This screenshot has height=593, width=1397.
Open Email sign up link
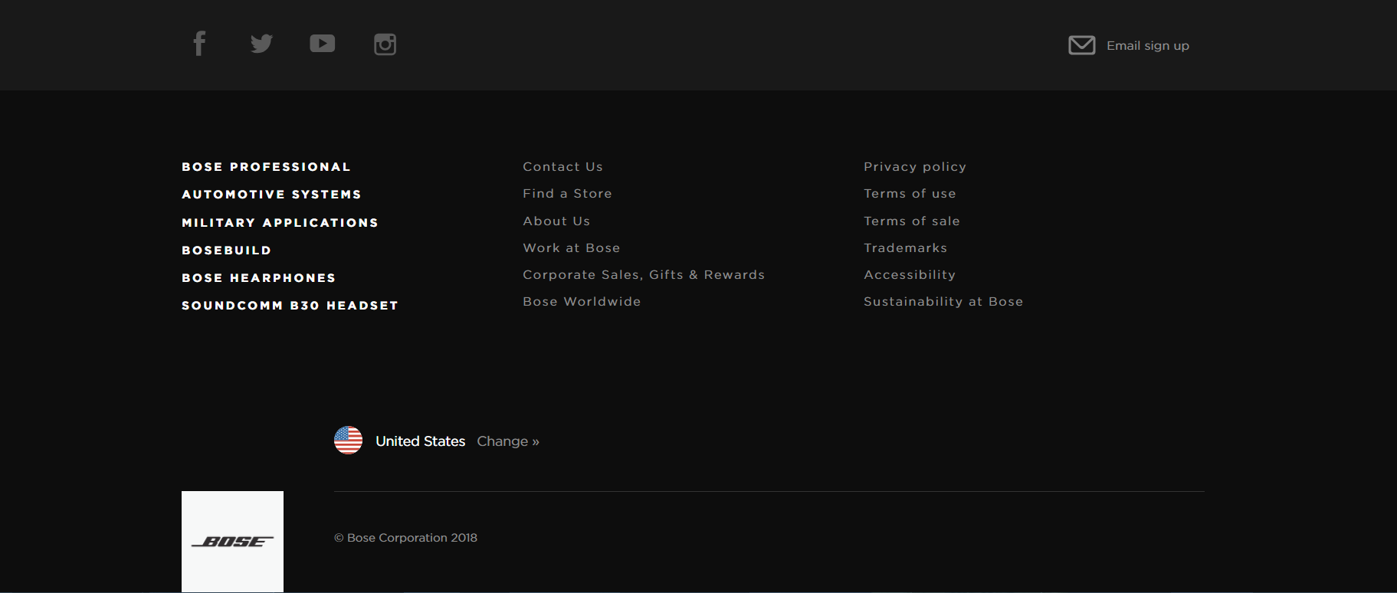click(x=1147, y=46)
